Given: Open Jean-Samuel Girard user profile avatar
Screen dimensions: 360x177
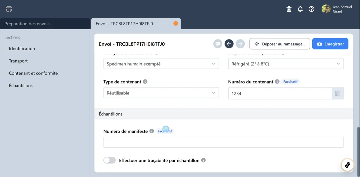Looking at the screenshot, I should tap(326, 9).
